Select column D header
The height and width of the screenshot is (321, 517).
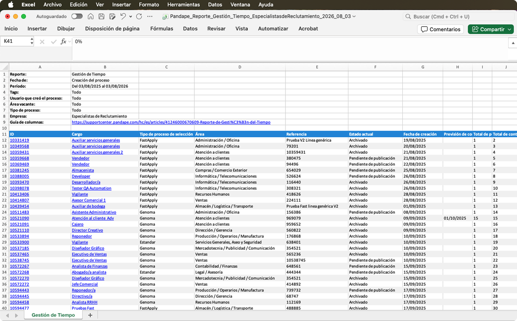tap(240, 67)
